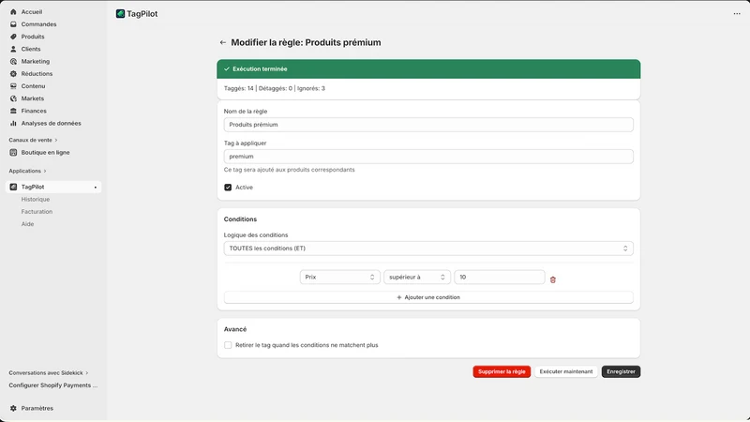Uncheck the Active checkbox
The image size is (750, 422).
[228, 188]
